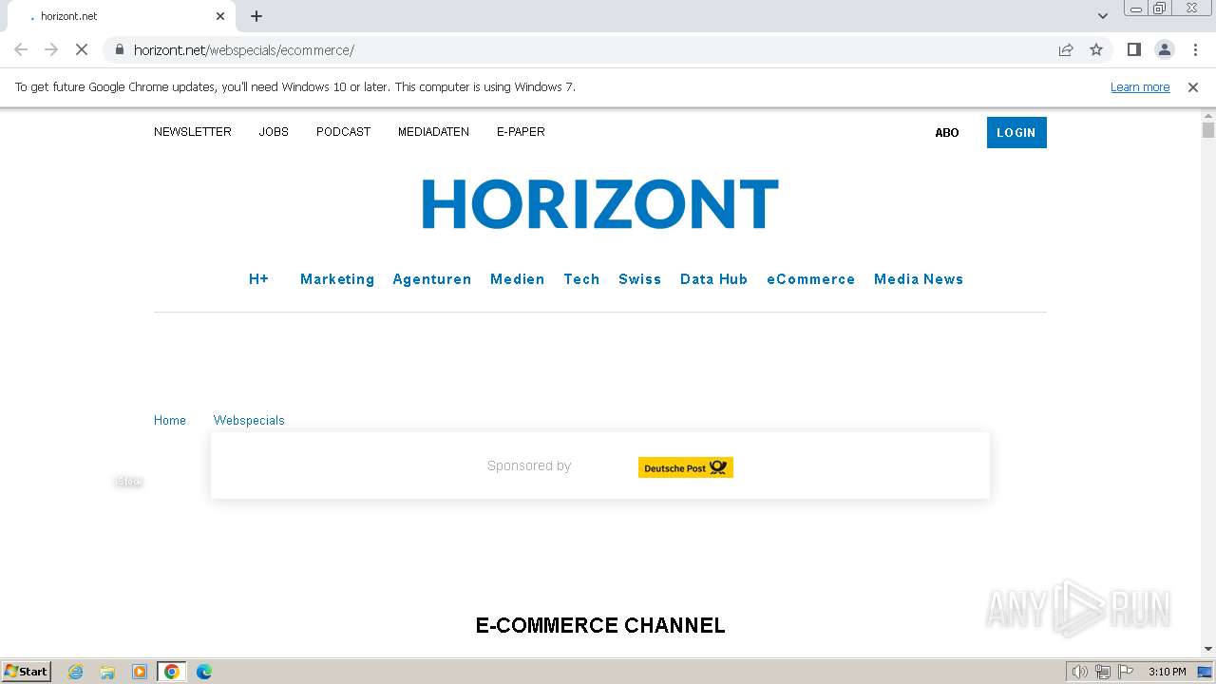This screenshot has width=1216, height=684.
Task: Open network tray icon
Action: pos(1103,672)
